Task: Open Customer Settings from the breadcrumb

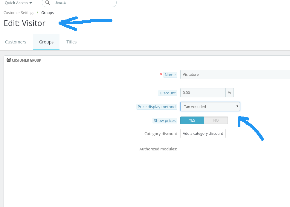Action: (x=19, y=13)
